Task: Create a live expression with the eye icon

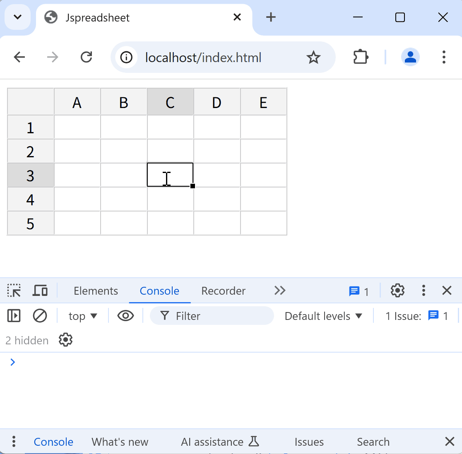Action: coord(125,316)
